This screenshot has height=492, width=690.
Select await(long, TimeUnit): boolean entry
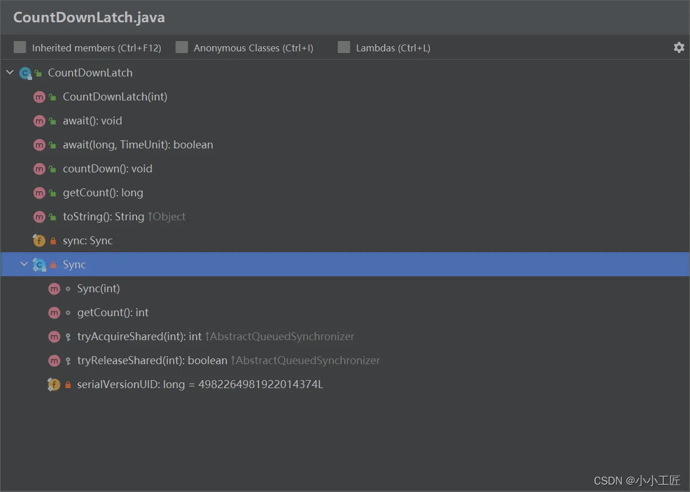pyautogui.click(x=138, y=145)
